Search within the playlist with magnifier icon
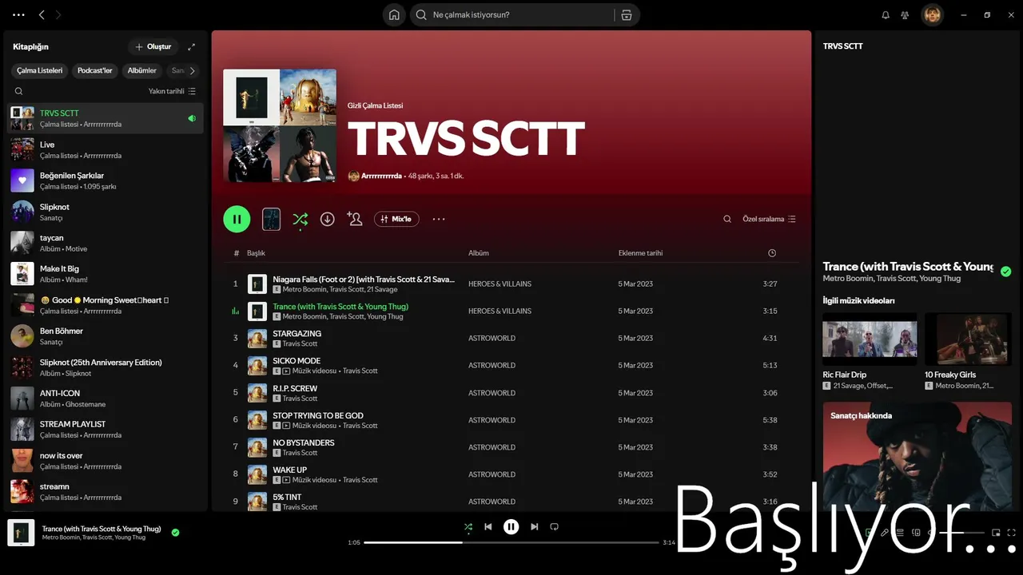Viewport: 1023px width, 575px height. click(727, 219)
